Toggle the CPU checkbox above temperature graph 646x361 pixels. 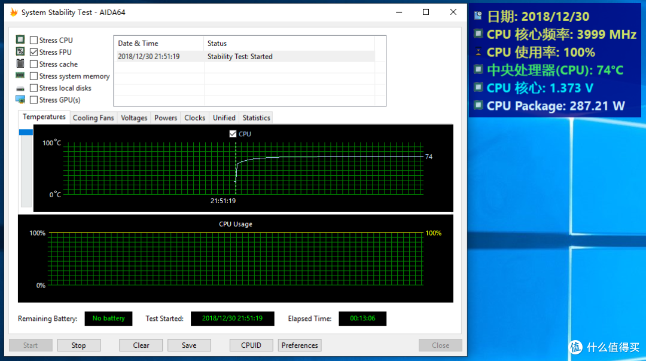pyautogui.click(x=233, y=134)
